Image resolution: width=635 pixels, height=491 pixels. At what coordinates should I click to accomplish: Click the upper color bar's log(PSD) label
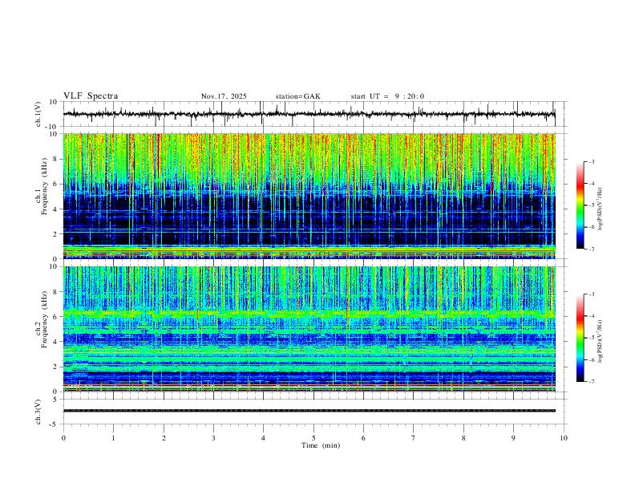coord(601,209)
